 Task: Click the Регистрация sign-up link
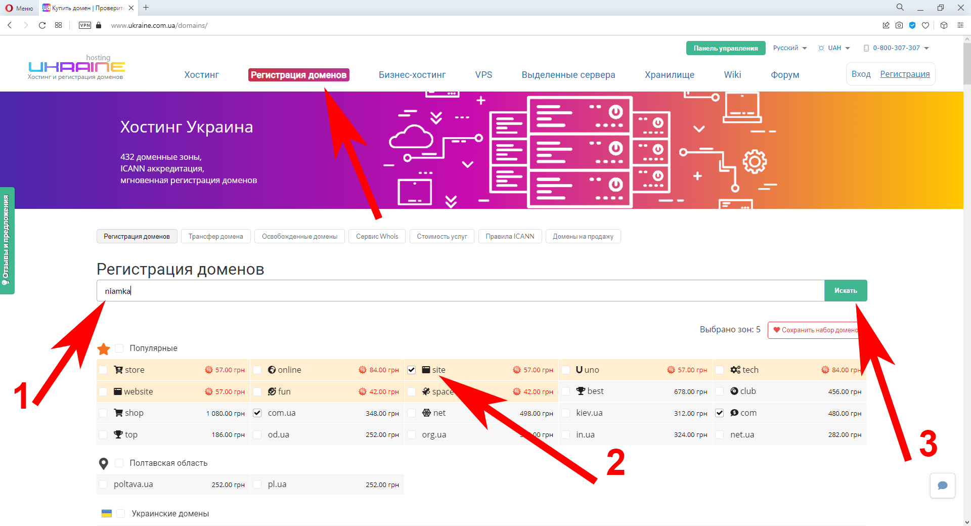point(905,74)
